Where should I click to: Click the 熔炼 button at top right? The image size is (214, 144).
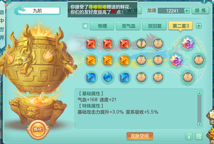200,11
